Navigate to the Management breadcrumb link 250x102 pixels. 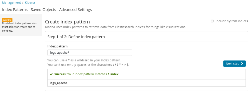coord(11,3)
